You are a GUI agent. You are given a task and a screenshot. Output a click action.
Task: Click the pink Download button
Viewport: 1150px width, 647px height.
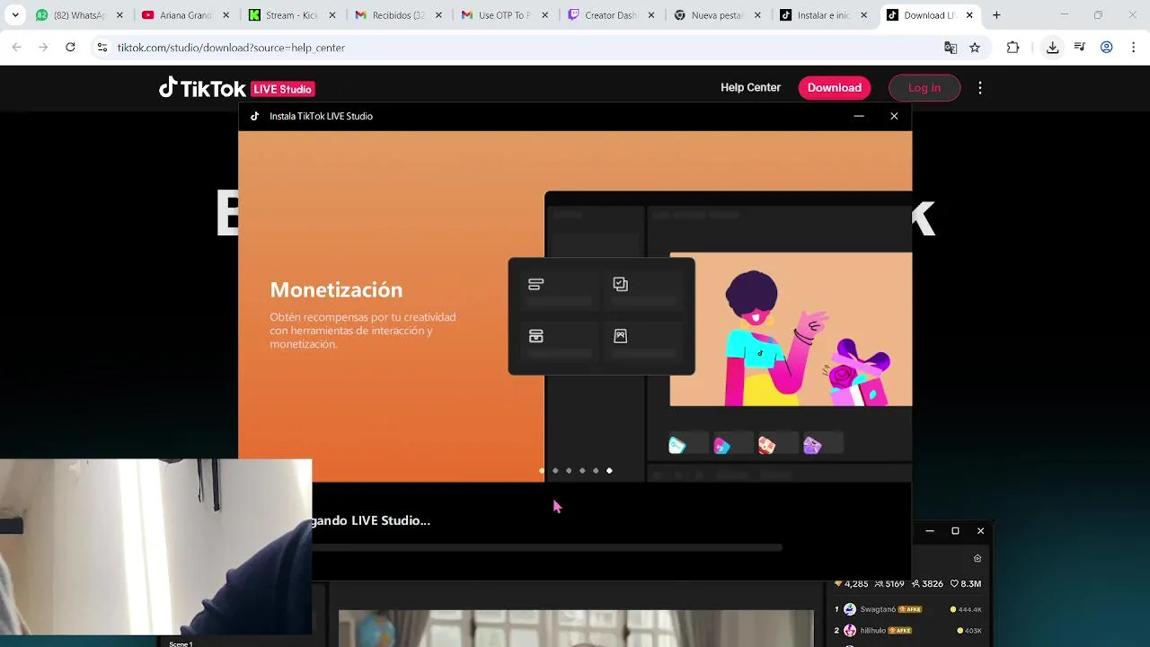834,87
